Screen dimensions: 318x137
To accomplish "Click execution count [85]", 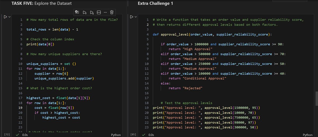I will (x=134, y=135).
